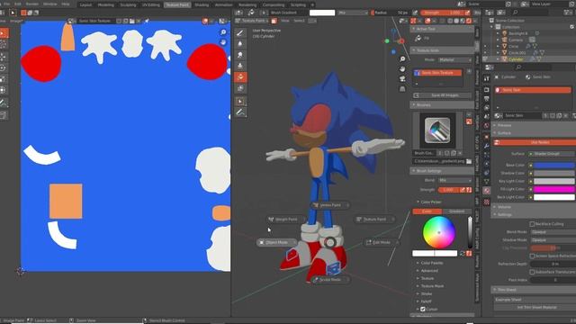This screenshot has height=324, width=576.
Task: Expand the Texture Mask section
Action: (432, 286)
